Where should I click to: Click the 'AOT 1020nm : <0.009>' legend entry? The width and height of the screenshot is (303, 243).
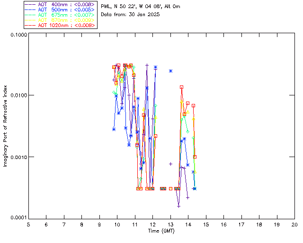pyautogui.click(x=60, y=25)
